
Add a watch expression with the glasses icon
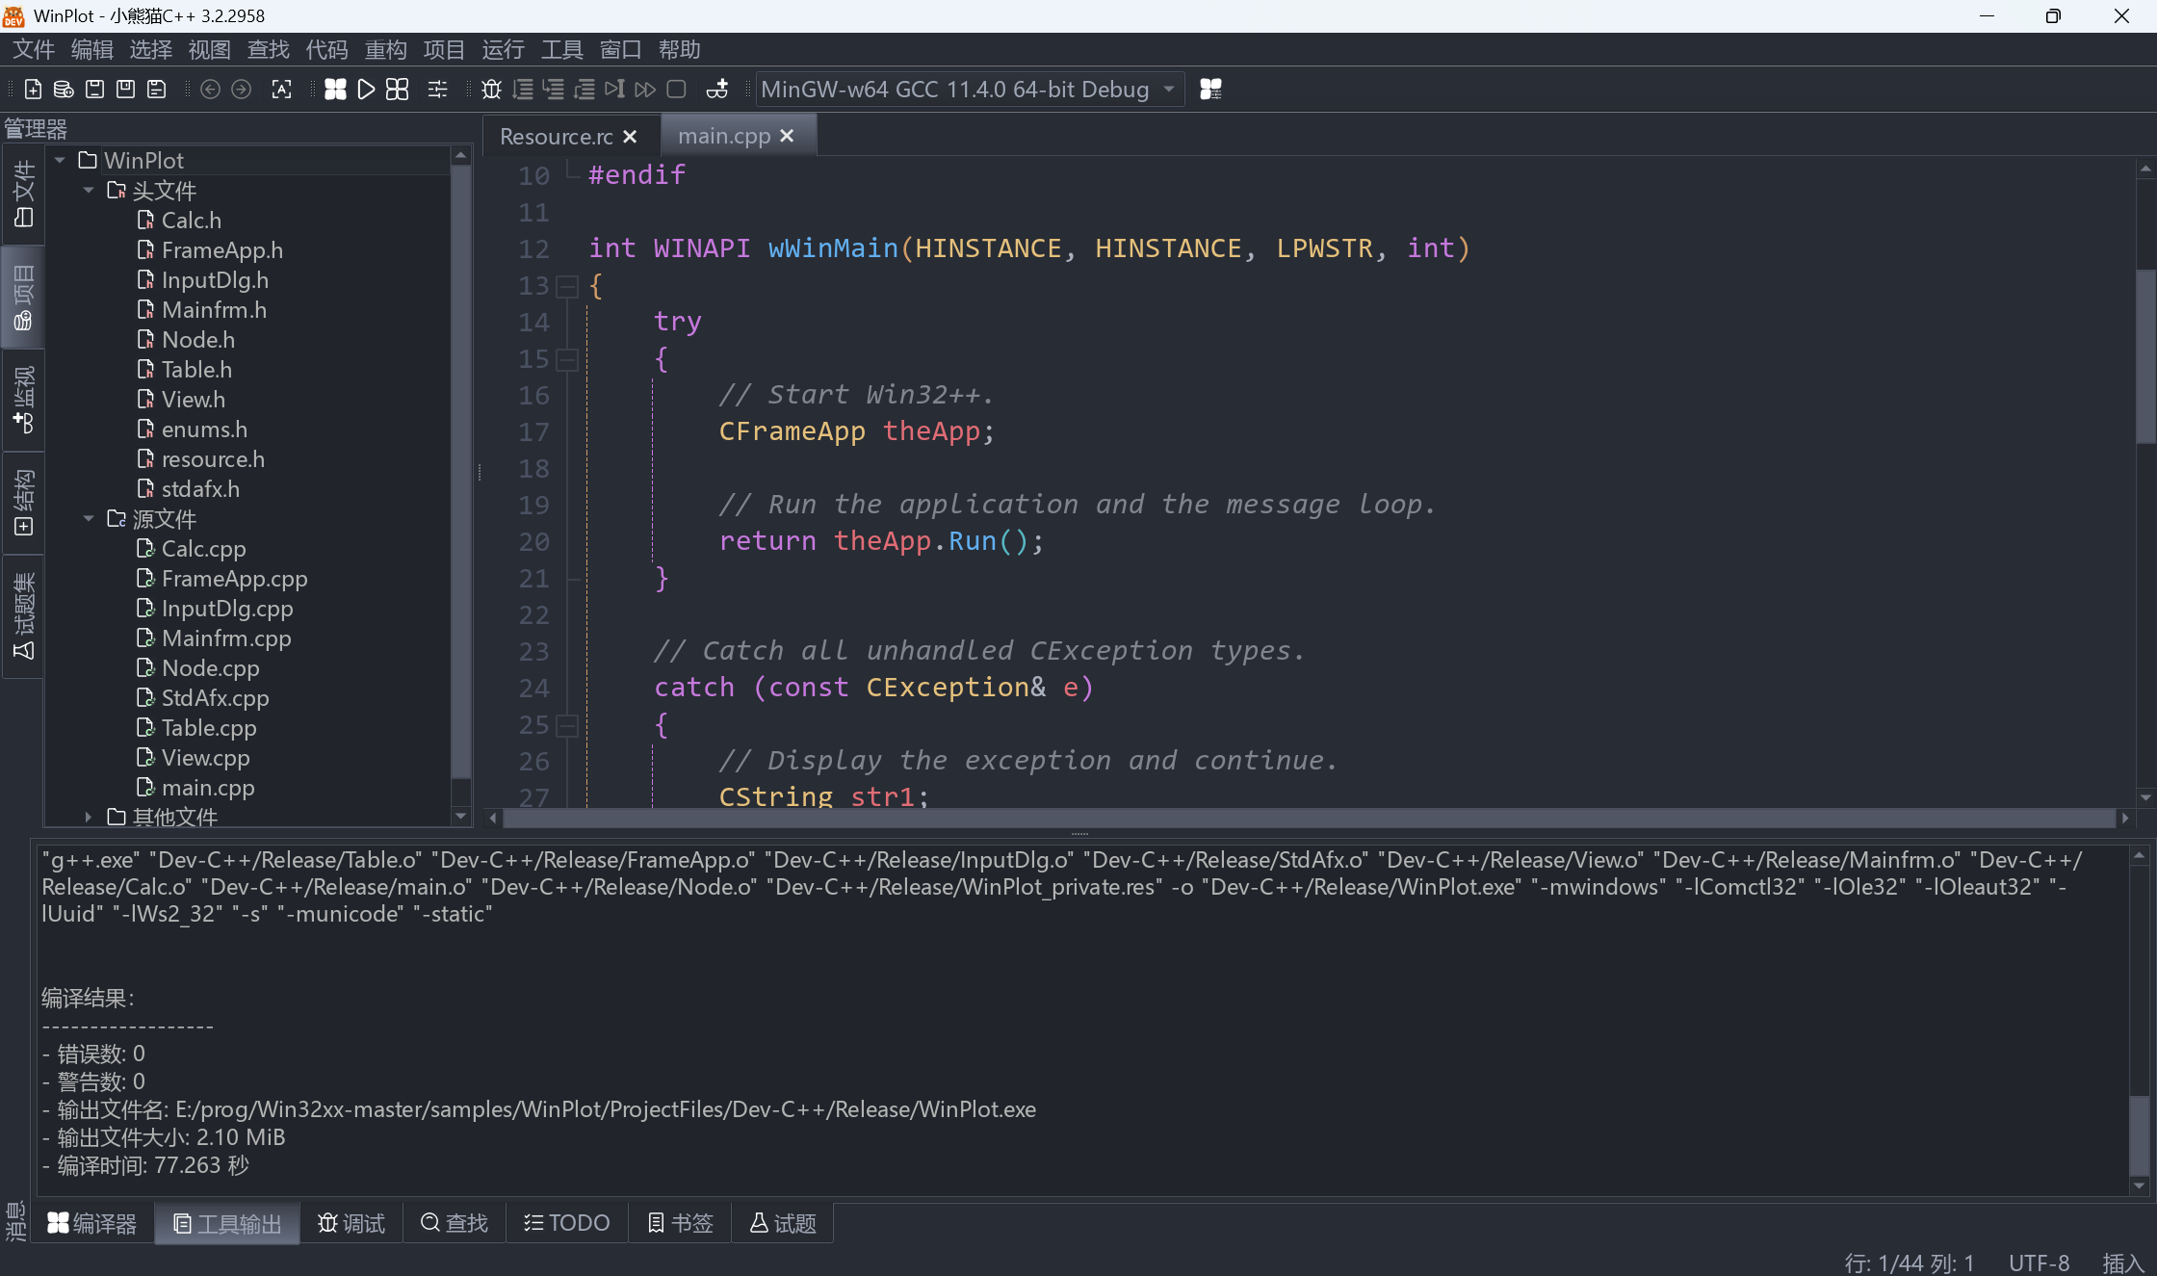716,89
